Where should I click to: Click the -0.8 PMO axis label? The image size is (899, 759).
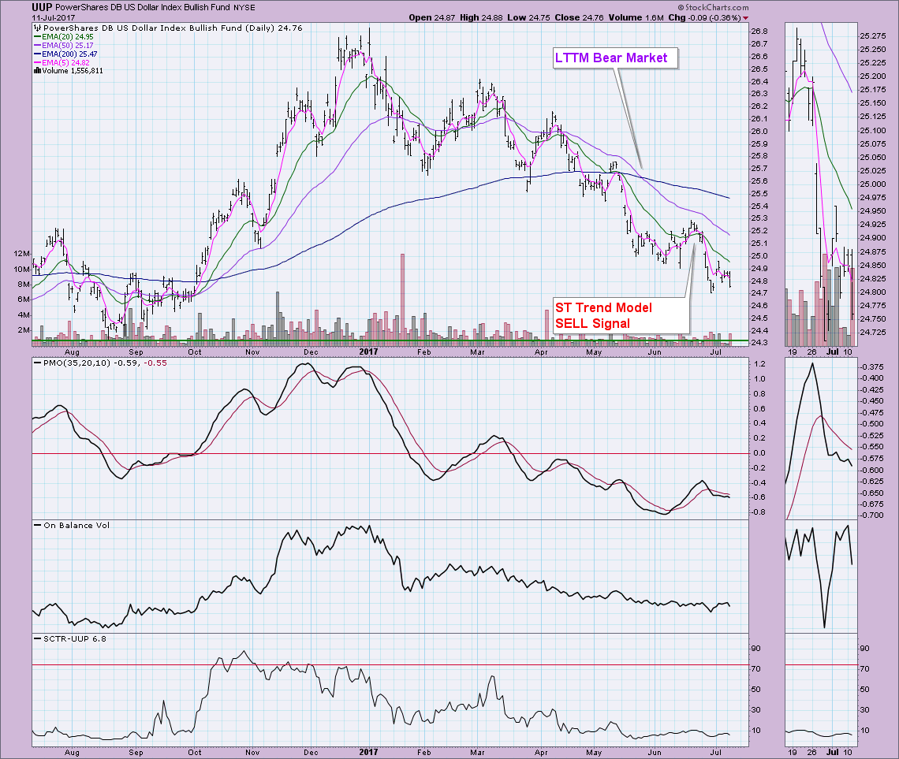pyautogui.click(x=758, y=512)
